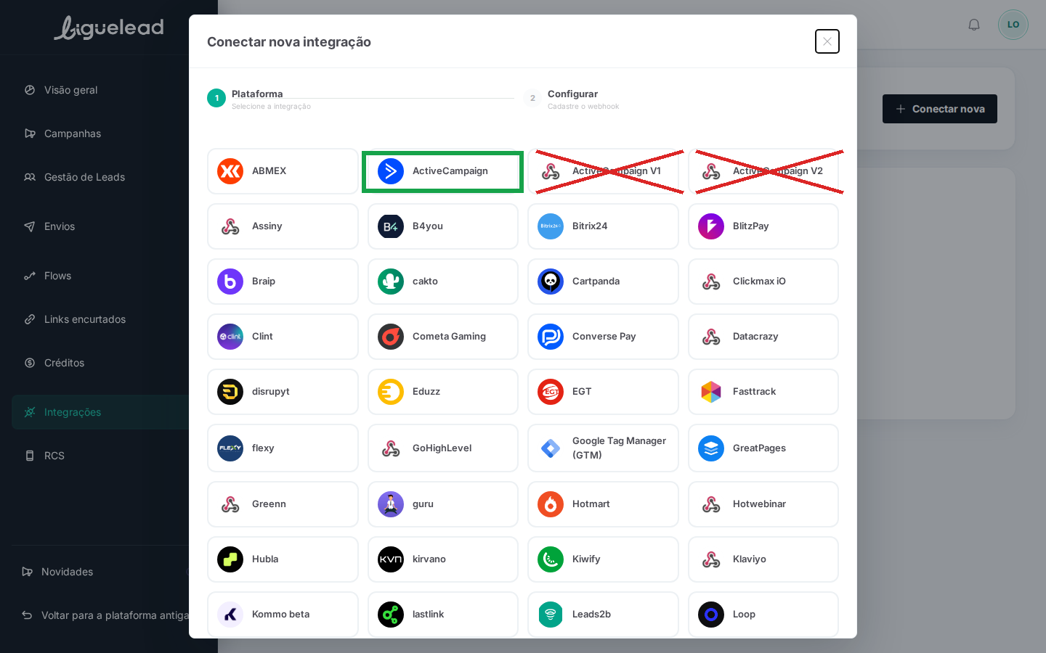Choose the GreatPages integration card
Image resolution: width=1046 pixels, height=653 pixels.
(x=763, y=448)
